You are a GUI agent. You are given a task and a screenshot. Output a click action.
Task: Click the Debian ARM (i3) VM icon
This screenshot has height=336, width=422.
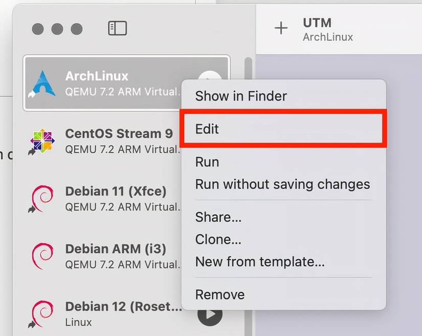click(43, 256)
